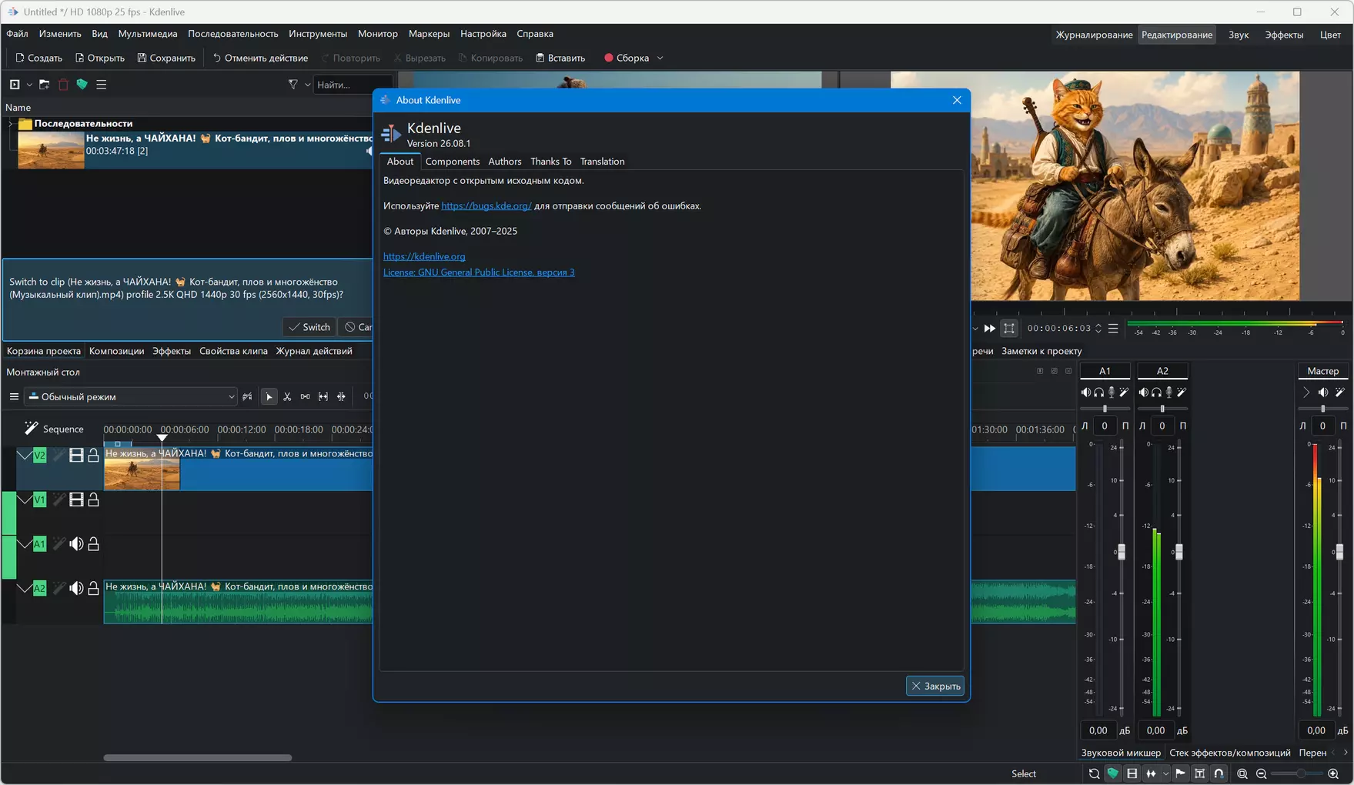Click the Закрыть button in About dialog
The height and width of the screenshot is (785, 1354).
coord(935,686)
